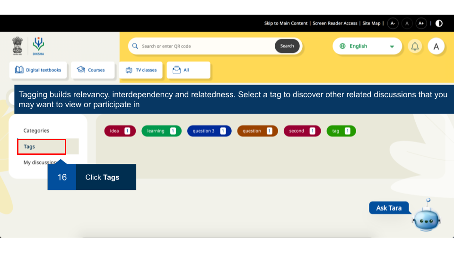Click the national emblem icon
The height and width of the screenshot is (255, 454).
click(x=17, y=46)
